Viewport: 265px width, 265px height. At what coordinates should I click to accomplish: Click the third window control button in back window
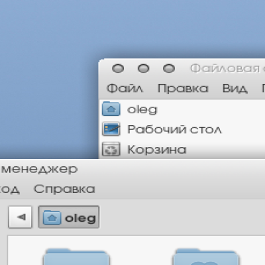169,68
